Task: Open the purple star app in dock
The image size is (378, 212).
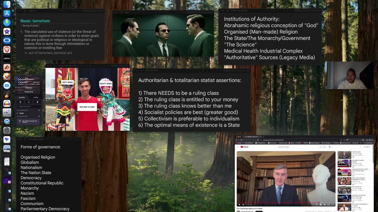Action: tap(6, 31)
